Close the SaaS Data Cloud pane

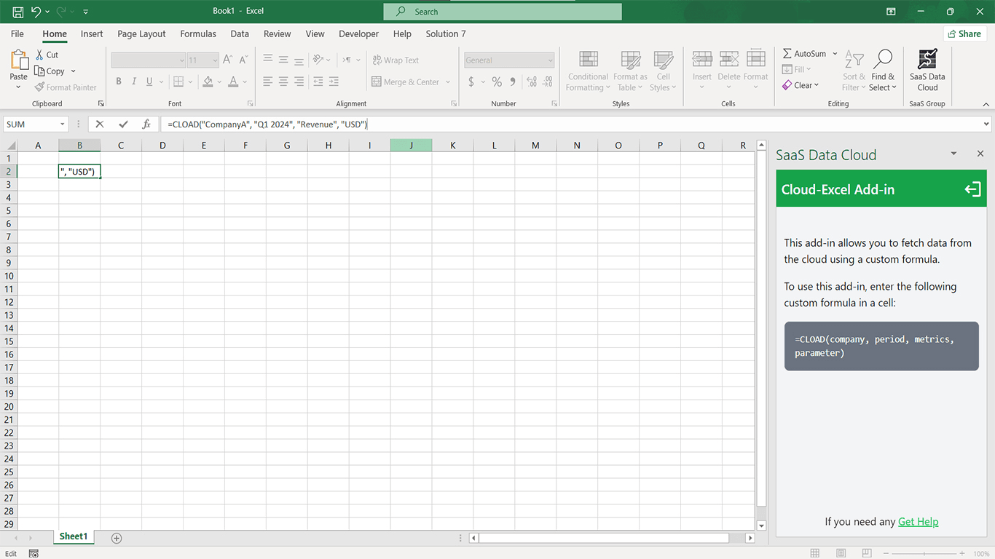(x=980, y=154)
